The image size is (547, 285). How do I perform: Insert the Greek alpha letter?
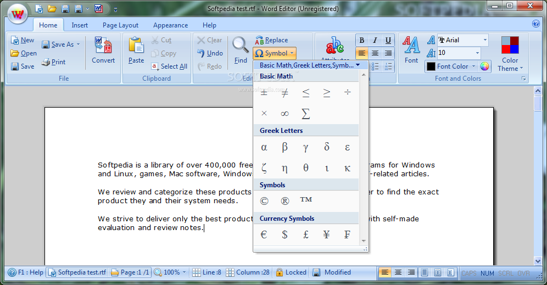(x=264, y=147)
